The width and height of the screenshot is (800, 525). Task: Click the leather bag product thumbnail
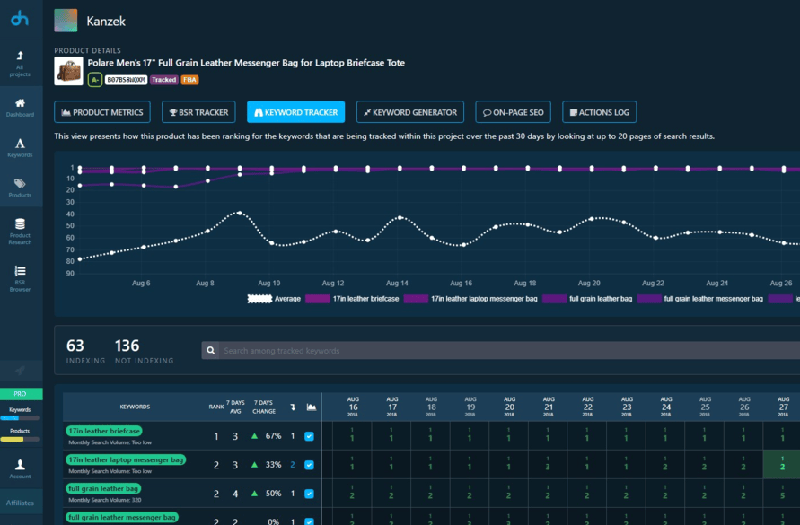[x=68, y=71]
